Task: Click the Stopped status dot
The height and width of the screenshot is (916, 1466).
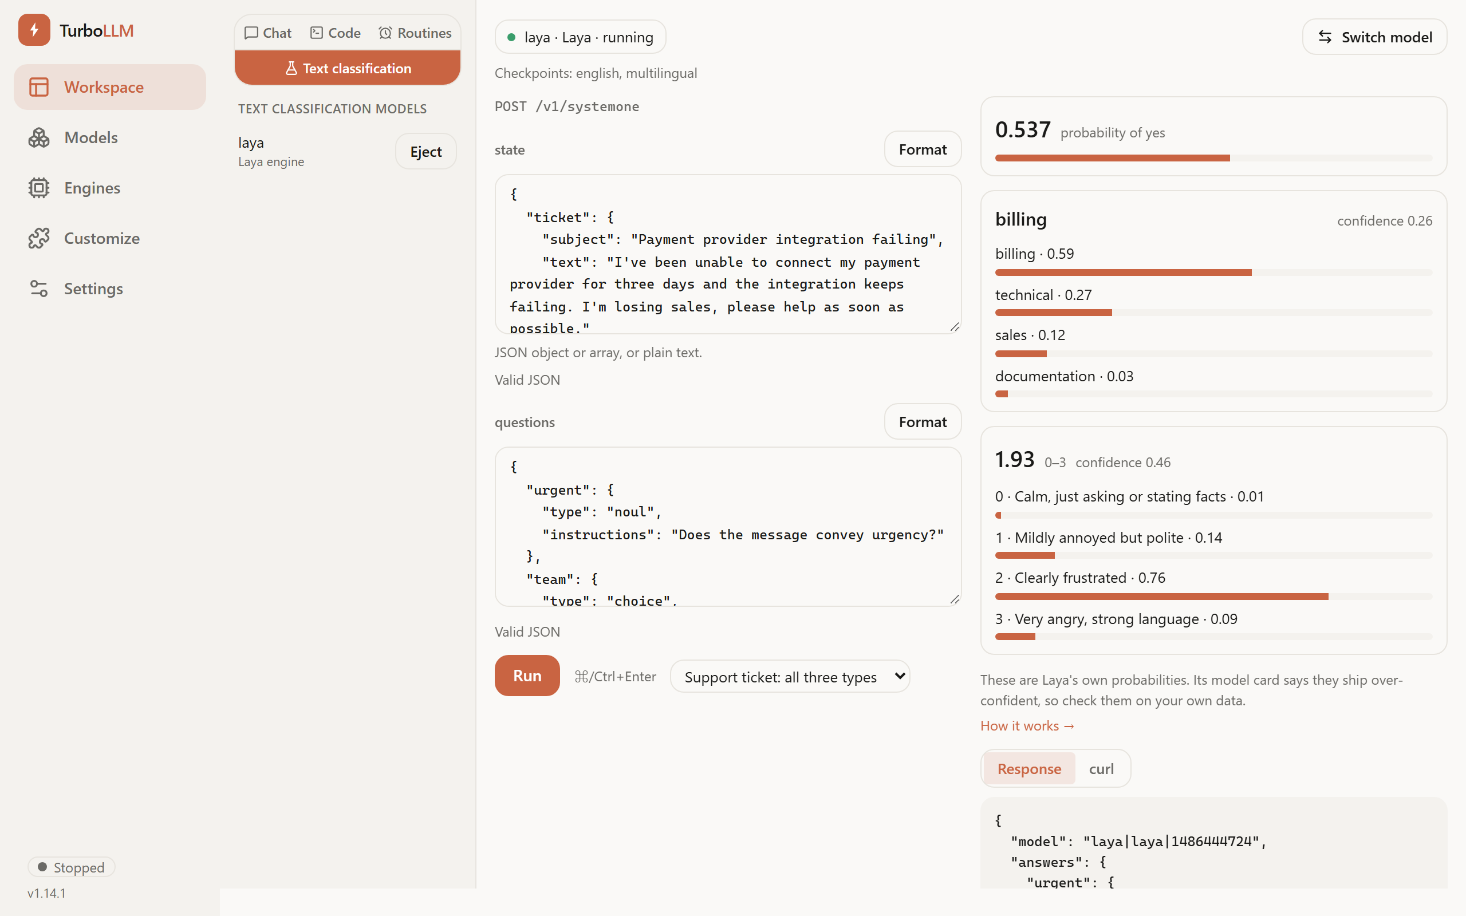Action: 42,867
